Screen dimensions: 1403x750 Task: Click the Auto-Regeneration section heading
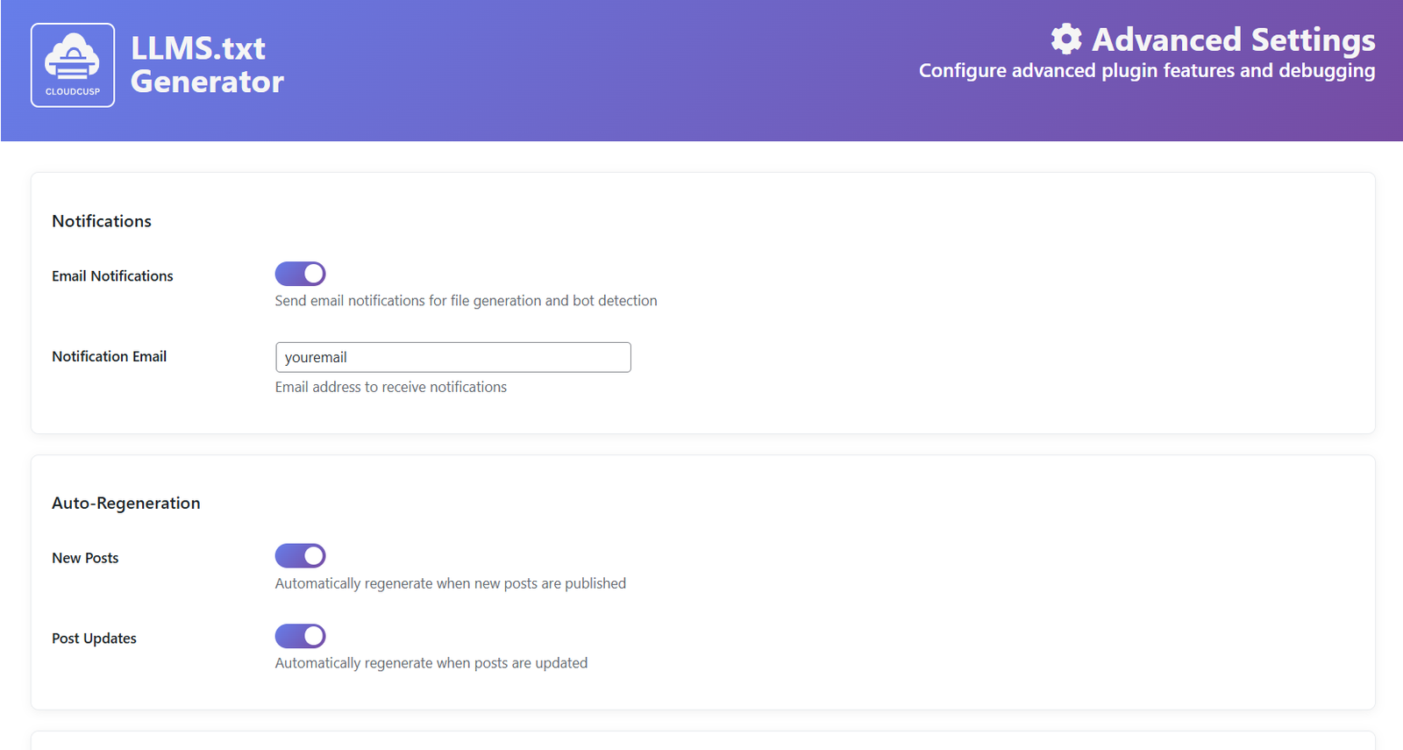[126, 504]
